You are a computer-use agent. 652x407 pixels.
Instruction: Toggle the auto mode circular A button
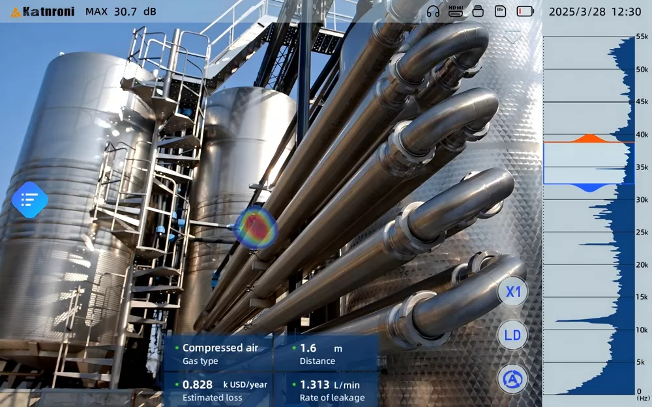[513, 378]
